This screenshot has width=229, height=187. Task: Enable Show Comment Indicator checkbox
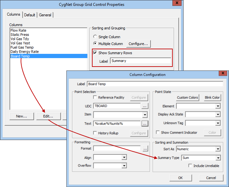click(158, 132)
